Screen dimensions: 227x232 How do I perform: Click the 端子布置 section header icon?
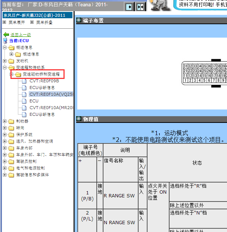click(79, 20)
